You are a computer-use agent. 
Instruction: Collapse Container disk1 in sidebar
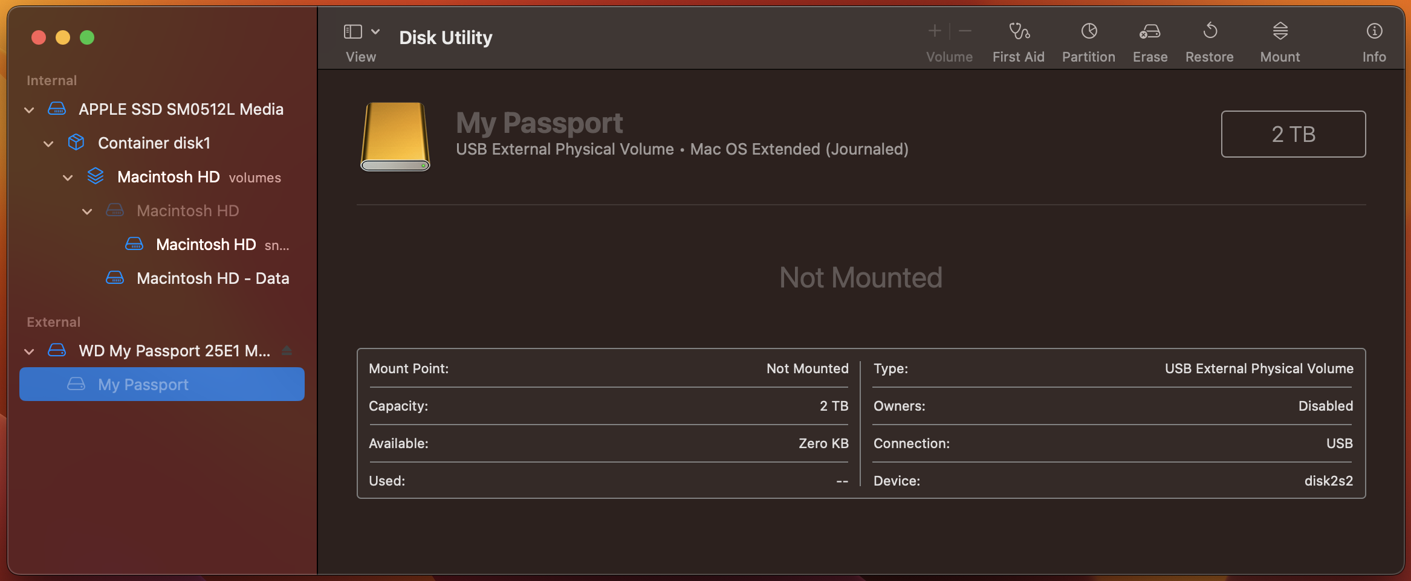48,144
